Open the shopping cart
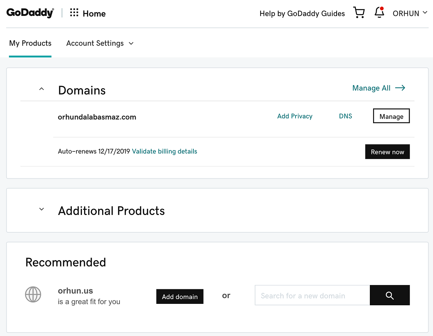 tap(359, 12)
